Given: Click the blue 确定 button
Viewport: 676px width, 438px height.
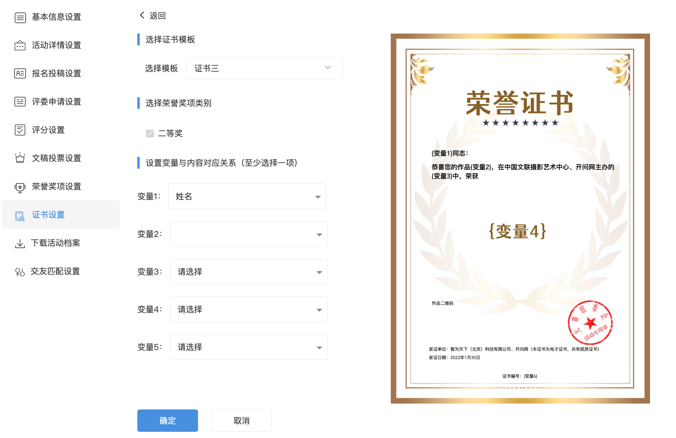Looking at the screenshot, I should point(167,420).
